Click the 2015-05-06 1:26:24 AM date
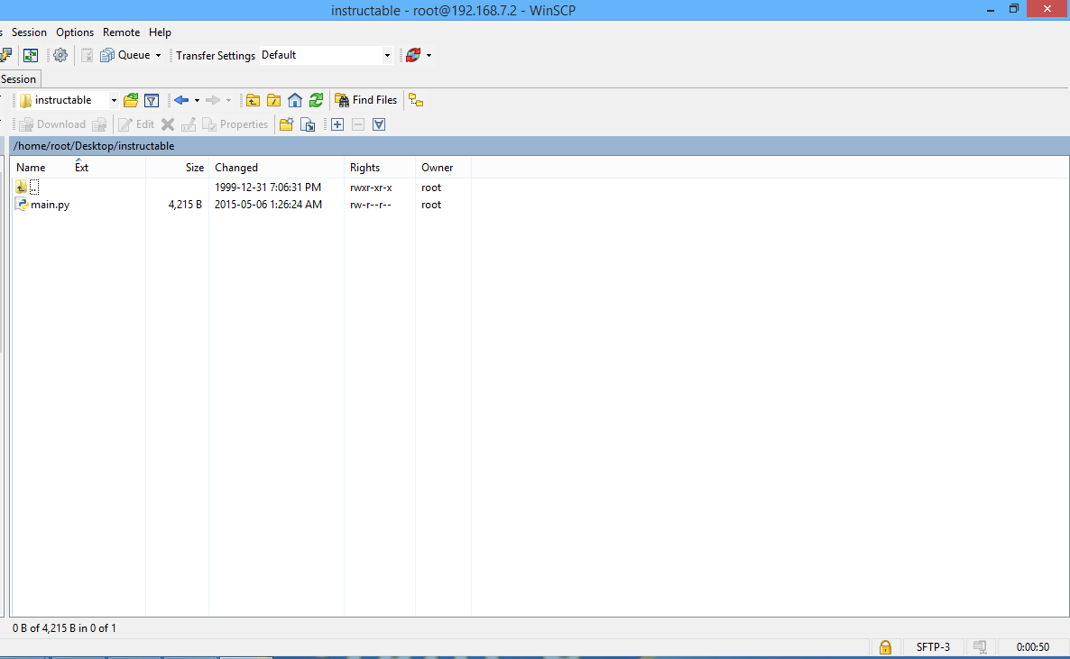 pyautogui.click(x=268, y=205)
